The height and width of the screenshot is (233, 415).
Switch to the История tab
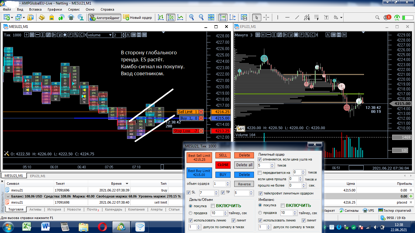point(54,210)
